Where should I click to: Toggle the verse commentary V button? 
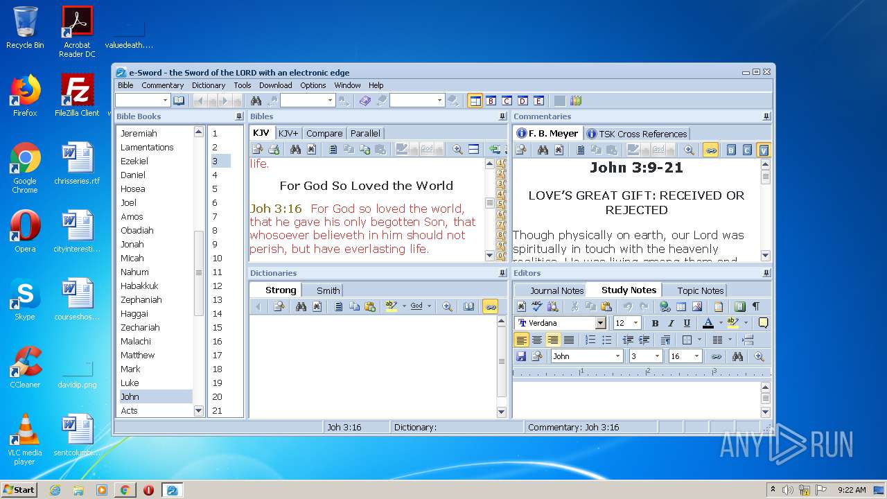(763, 150)
